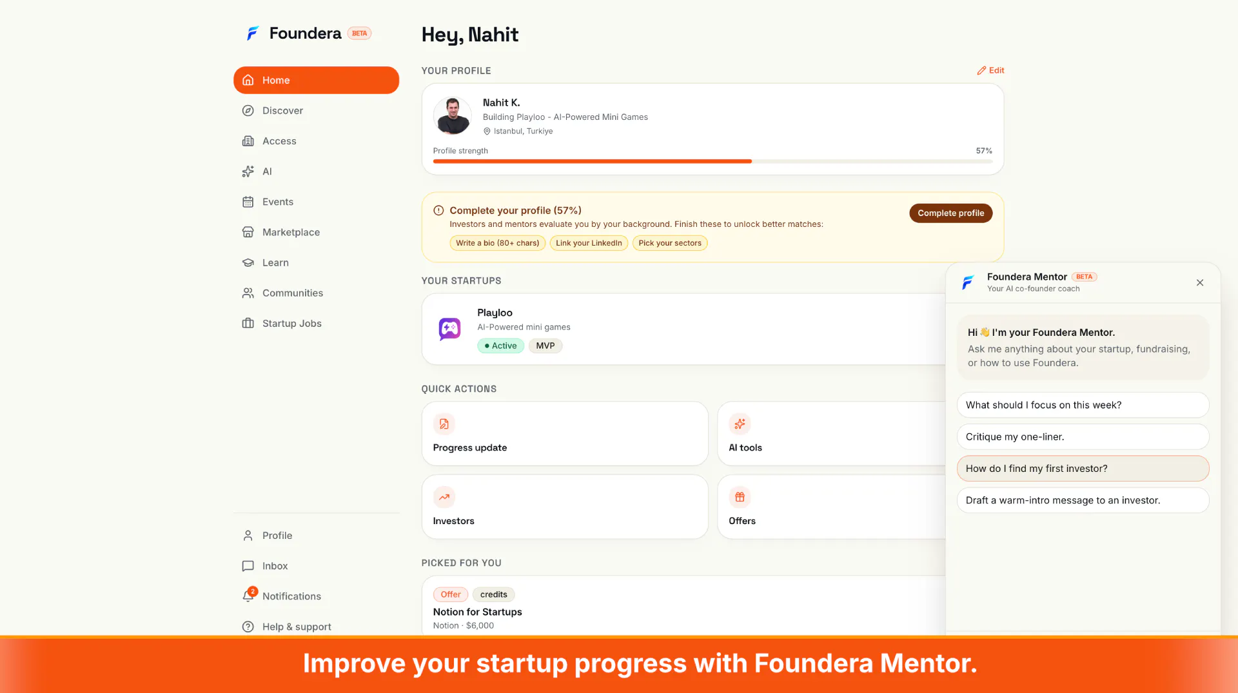
Task: Open the Events calendar icon
Action: 248,202
